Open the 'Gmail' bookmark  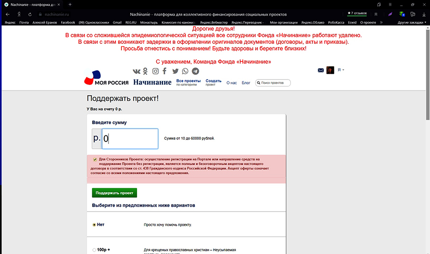tap(117, 22)
